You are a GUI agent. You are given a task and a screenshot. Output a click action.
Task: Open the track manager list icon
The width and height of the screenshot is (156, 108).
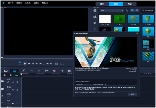[11, 75]
